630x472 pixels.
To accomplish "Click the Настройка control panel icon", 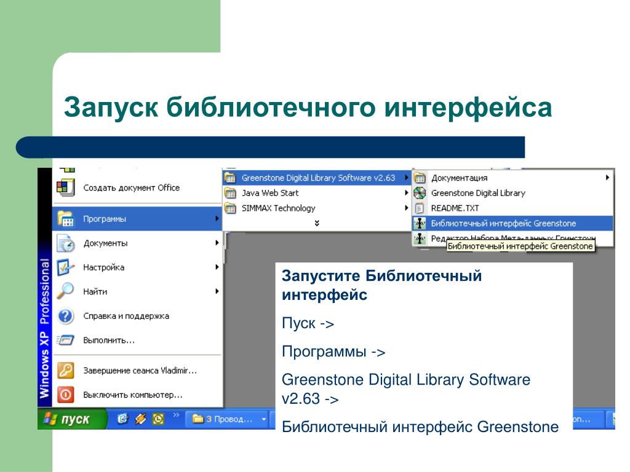I will [65, 267].
